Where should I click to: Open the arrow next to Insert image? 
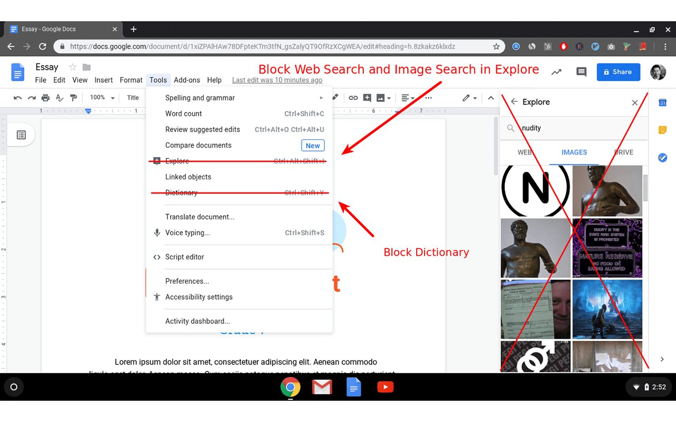(389, 98)
